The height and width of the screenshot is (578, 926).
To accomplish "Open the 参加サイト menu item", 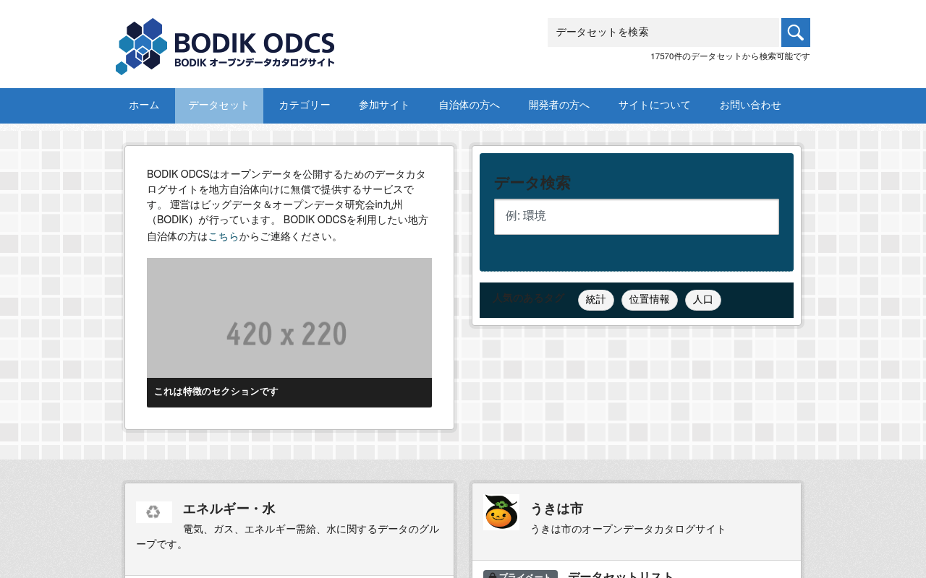I will click(x=384, y=105).
